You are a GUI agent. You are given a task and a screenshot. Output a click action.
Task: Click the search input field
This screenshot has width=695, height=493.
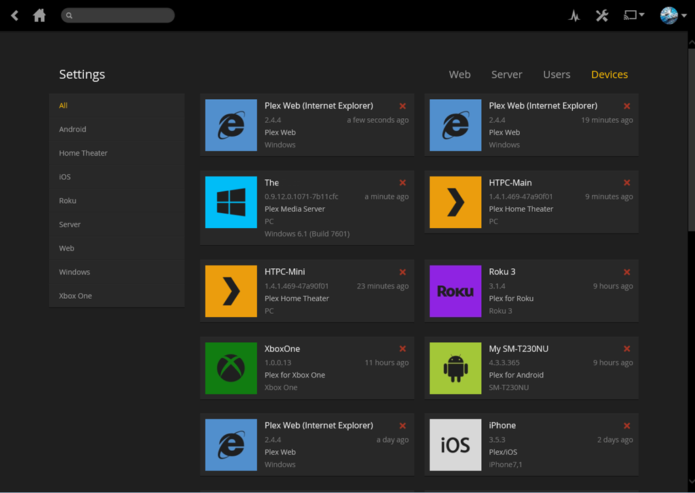click(x=122, y=15)
